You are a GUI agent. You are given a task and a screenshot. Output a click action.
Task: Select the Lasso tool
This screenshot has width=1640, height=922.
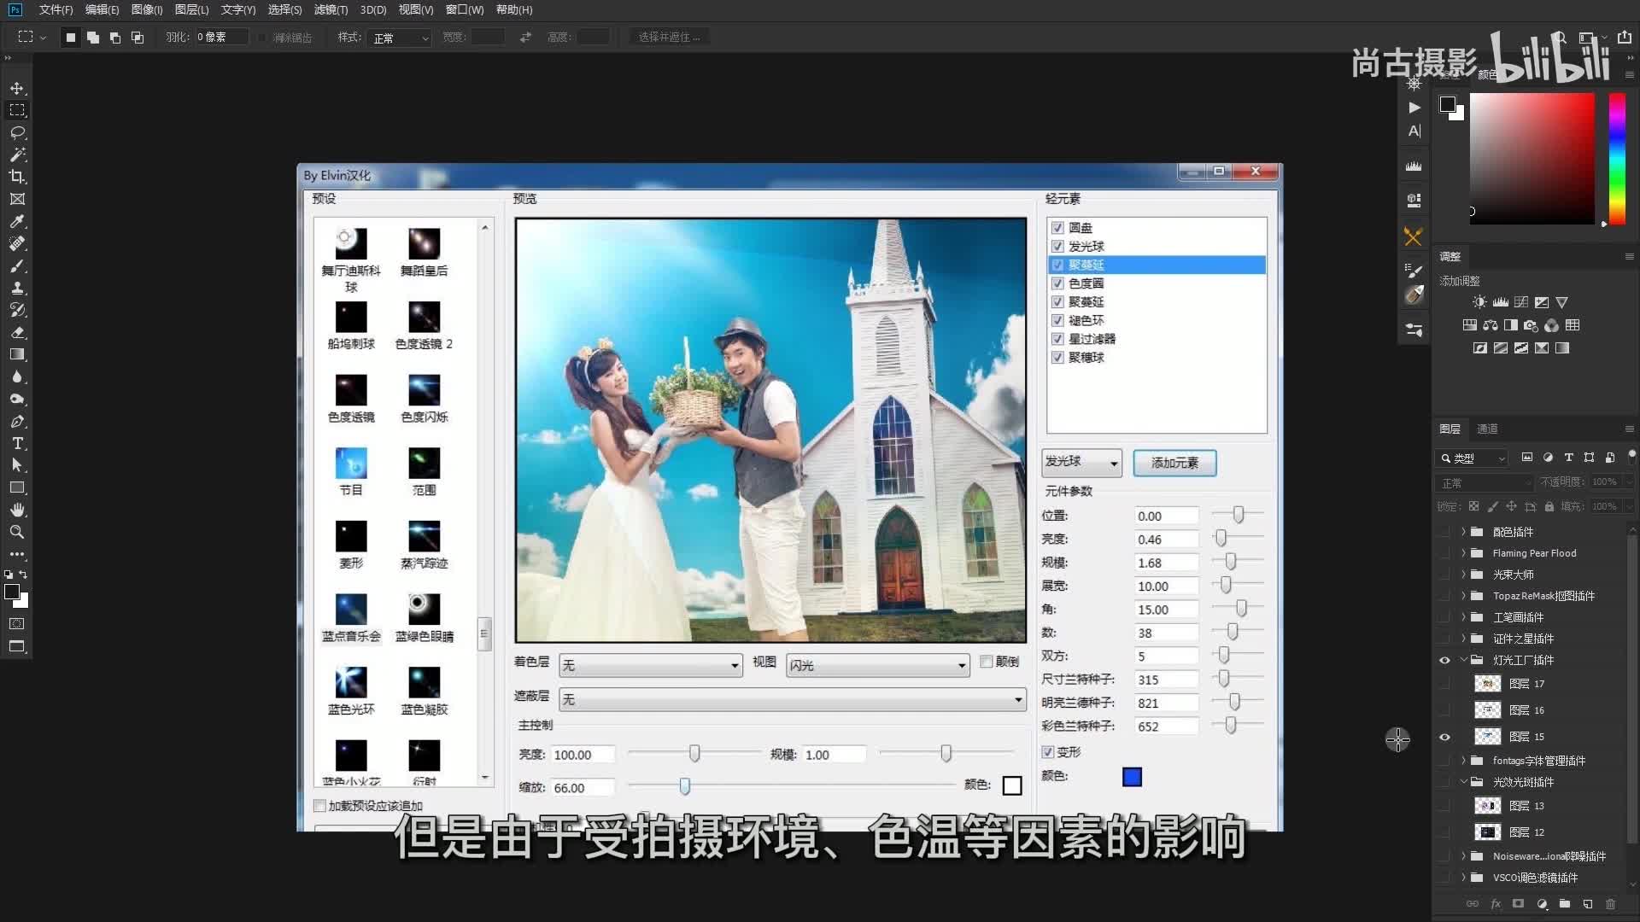click(17, 132)
